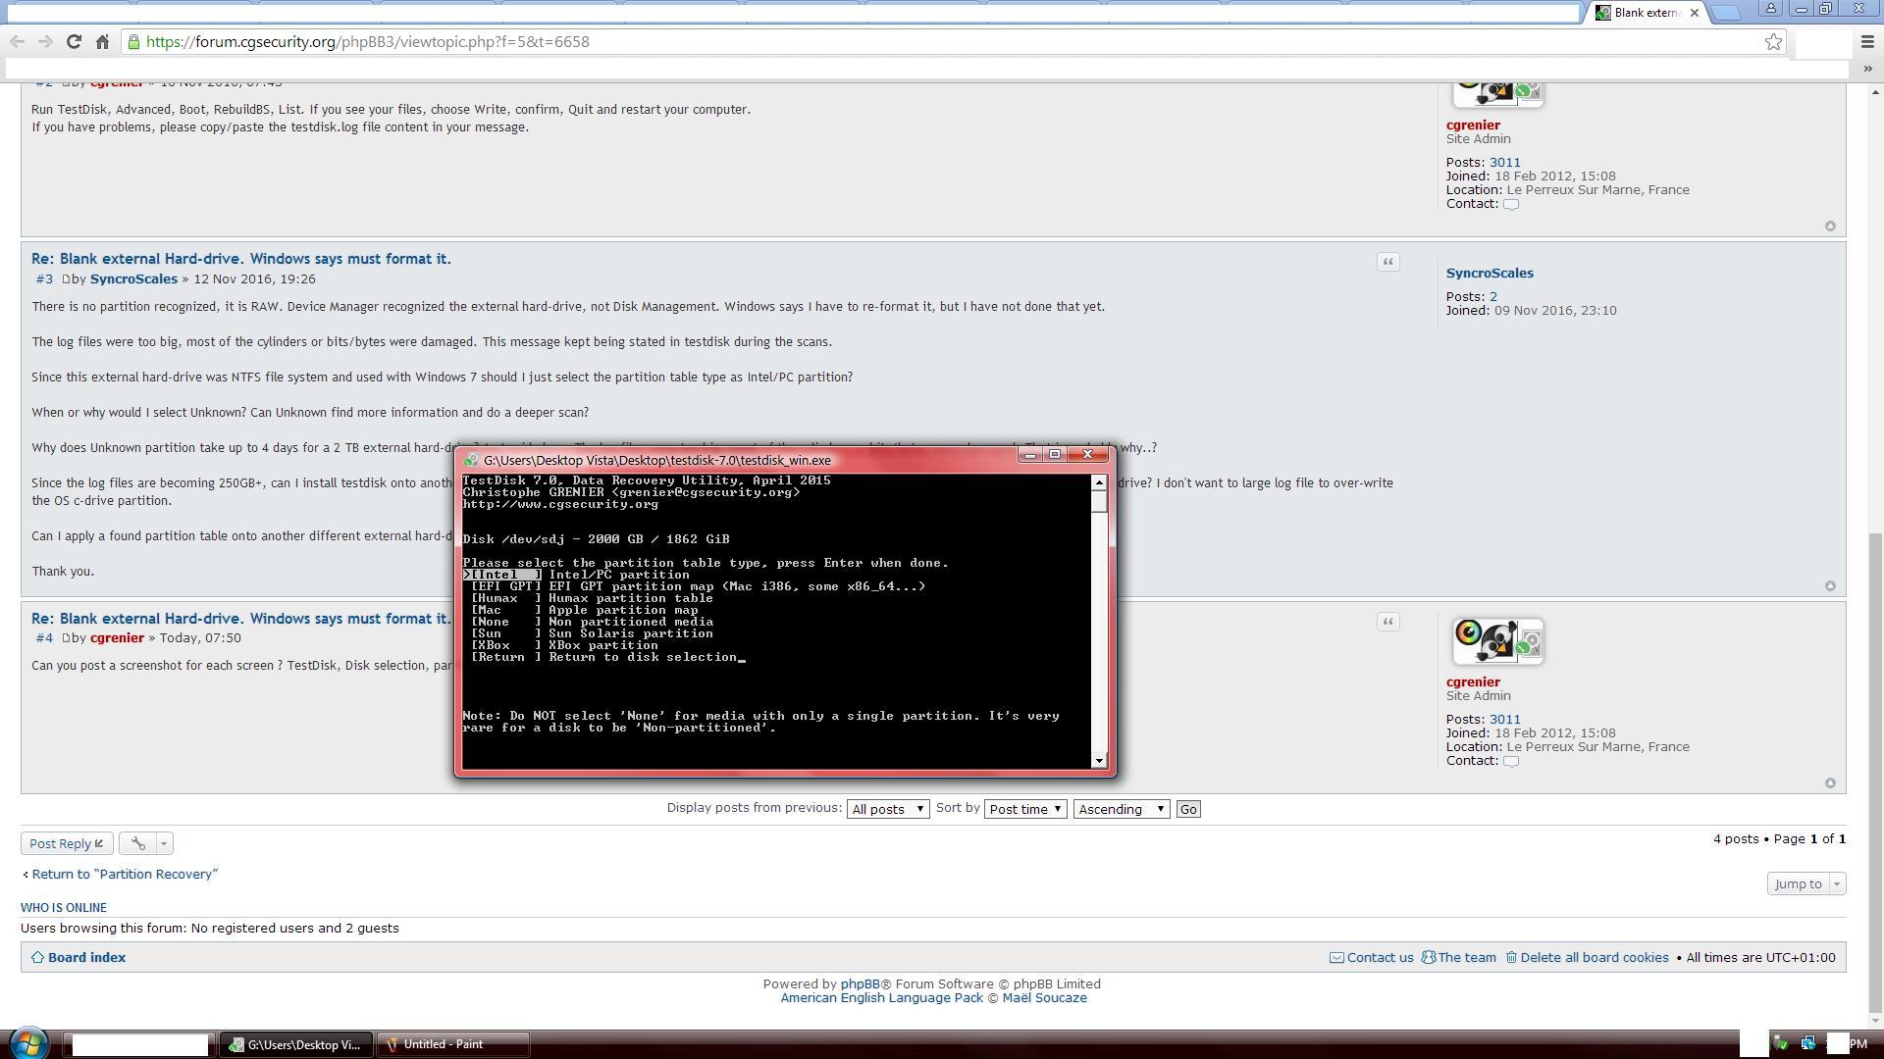
Task: Jump to top from post #3
Action: point(1830,586)
